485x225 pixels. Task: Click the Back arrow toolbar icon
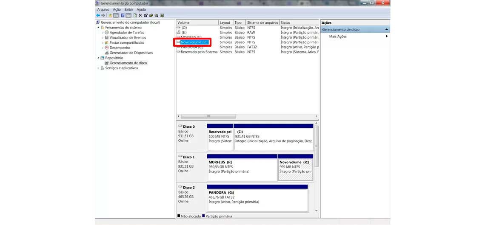(x=98, y=15)
